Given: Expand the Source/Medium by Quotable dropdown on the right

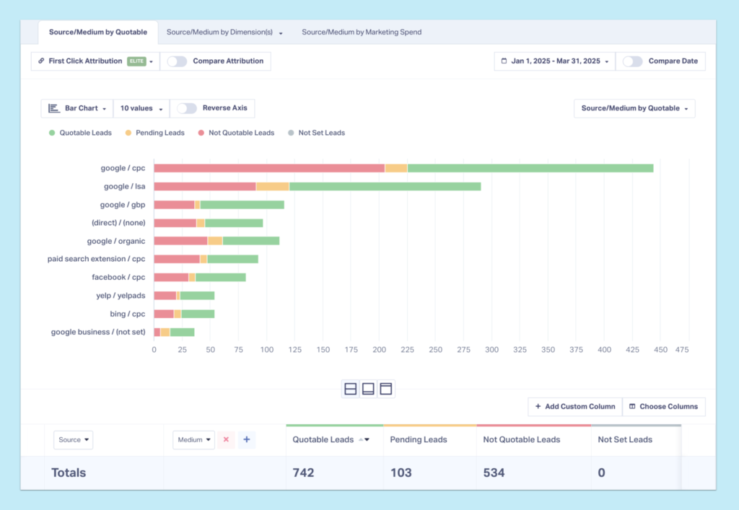Looking at the screenshot, I should [634, 108].
